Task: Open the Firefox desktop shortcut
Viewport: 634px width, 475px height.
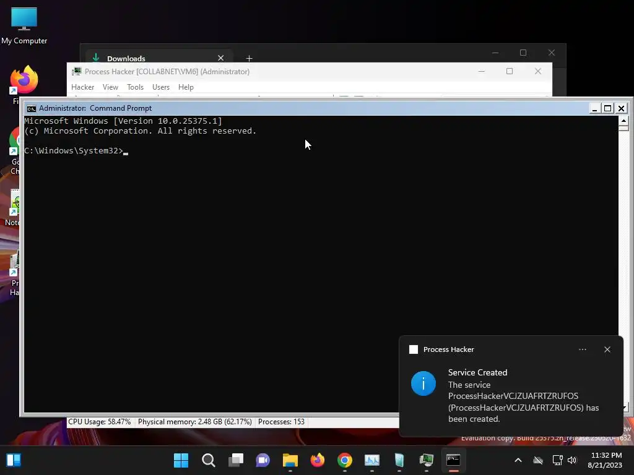Action: pyautogui.click(x=24, y=81)
